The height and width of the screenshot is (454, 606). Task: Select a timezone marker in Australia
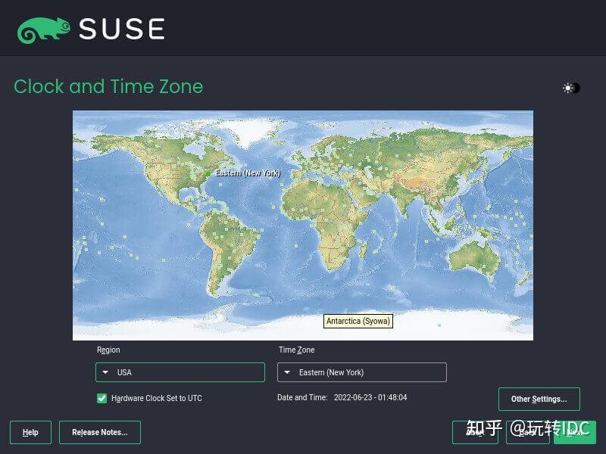(485, 265)
